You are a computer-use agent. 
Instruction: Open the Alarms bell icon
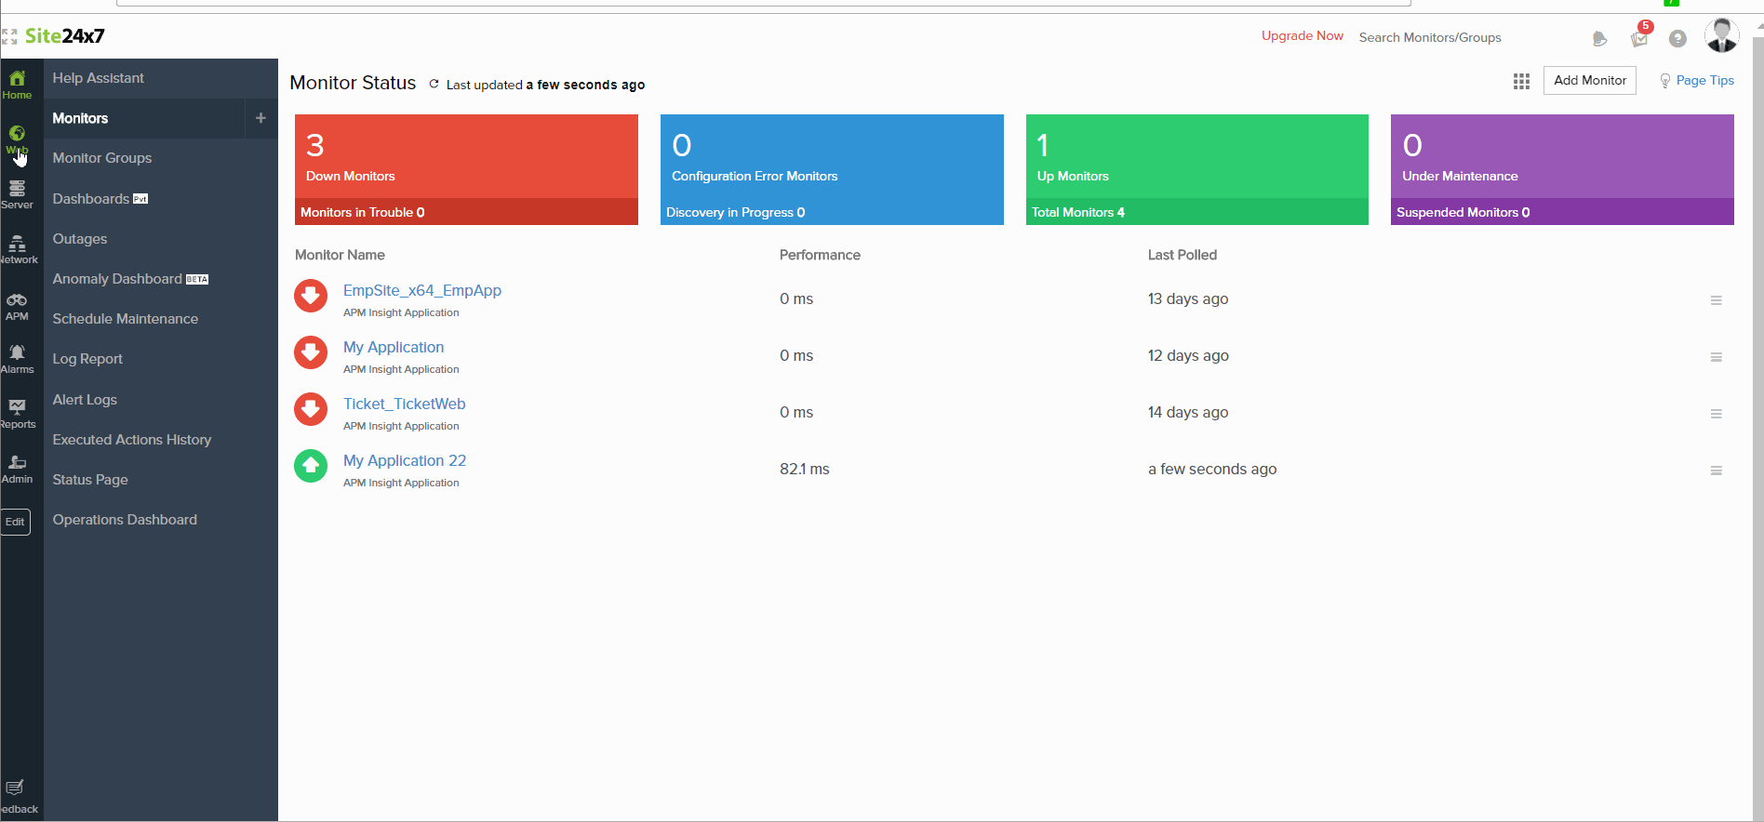click(17, 357)
